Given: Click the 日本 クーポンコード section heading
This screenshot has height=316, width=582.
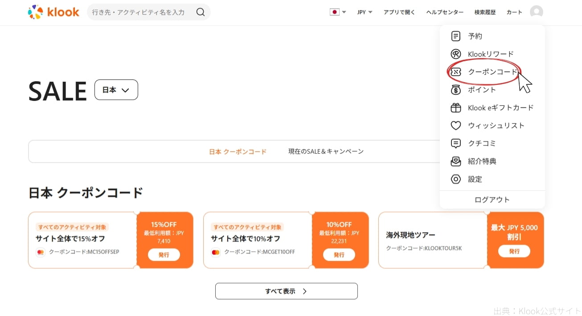Looking at the screenshot, I should [x=86, y=193].
